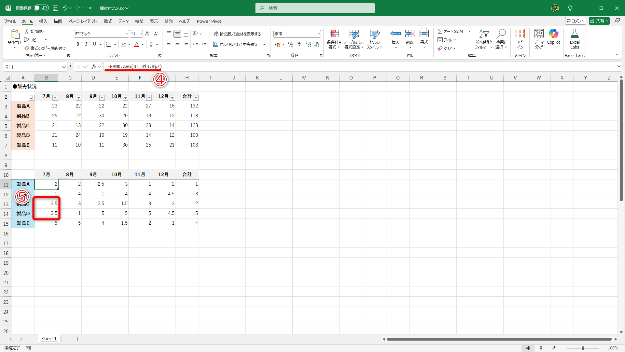The width and height of the screenshot is (625, 352).
Task: Expand the font name combo box
Action: [x=127, y=34]
